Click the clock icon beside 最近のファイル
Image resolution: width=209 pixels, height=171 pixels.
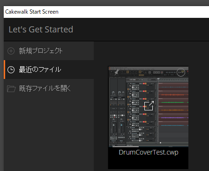coord(11,70)
